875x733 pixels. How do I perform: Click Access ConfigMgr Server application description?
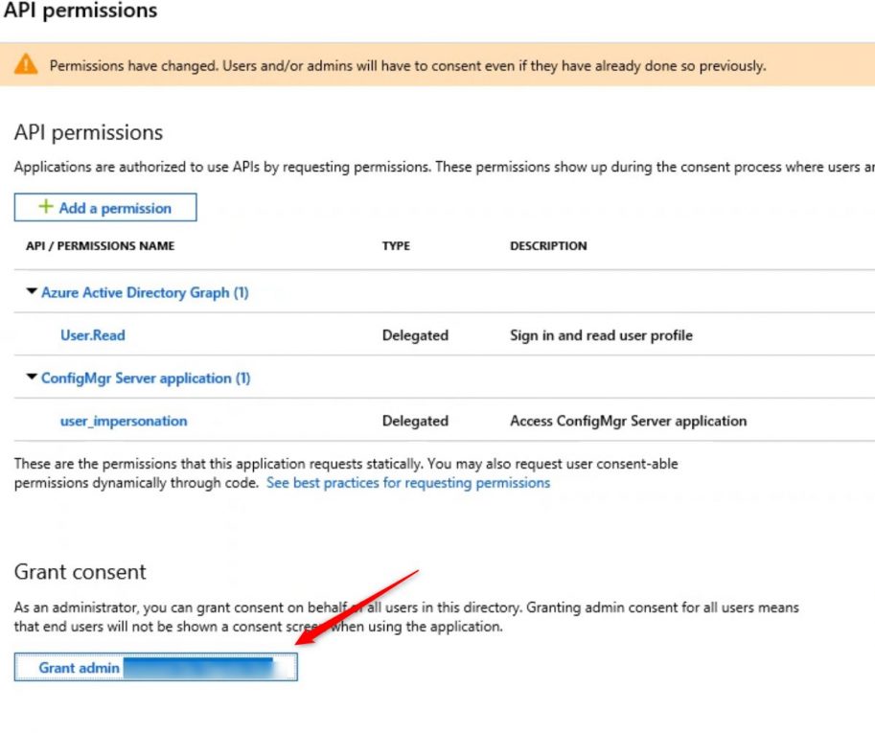pos(628,421)
